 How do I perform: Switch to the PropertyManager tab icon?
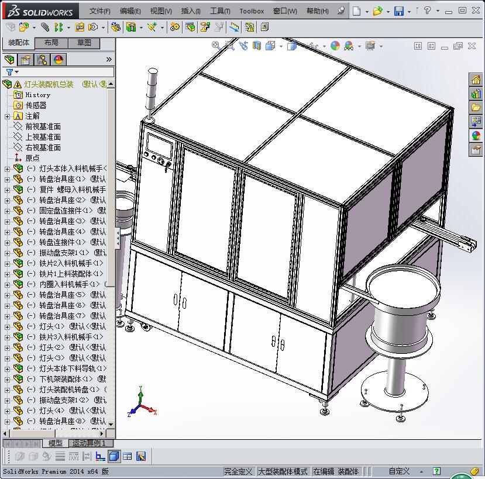coord(26,60)
